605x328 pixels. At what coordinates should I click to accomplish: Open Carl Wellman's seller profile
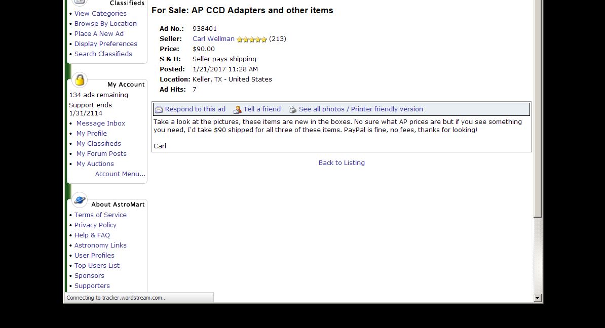click(x=213, y=38)
